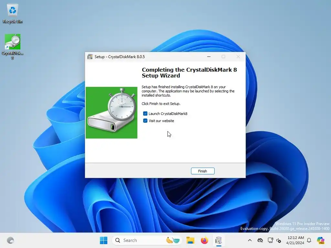The width and height of the screenshot is (331, 248).
Task: Open Copilot preview icon in taskbar
Action: tap(321, 240)
